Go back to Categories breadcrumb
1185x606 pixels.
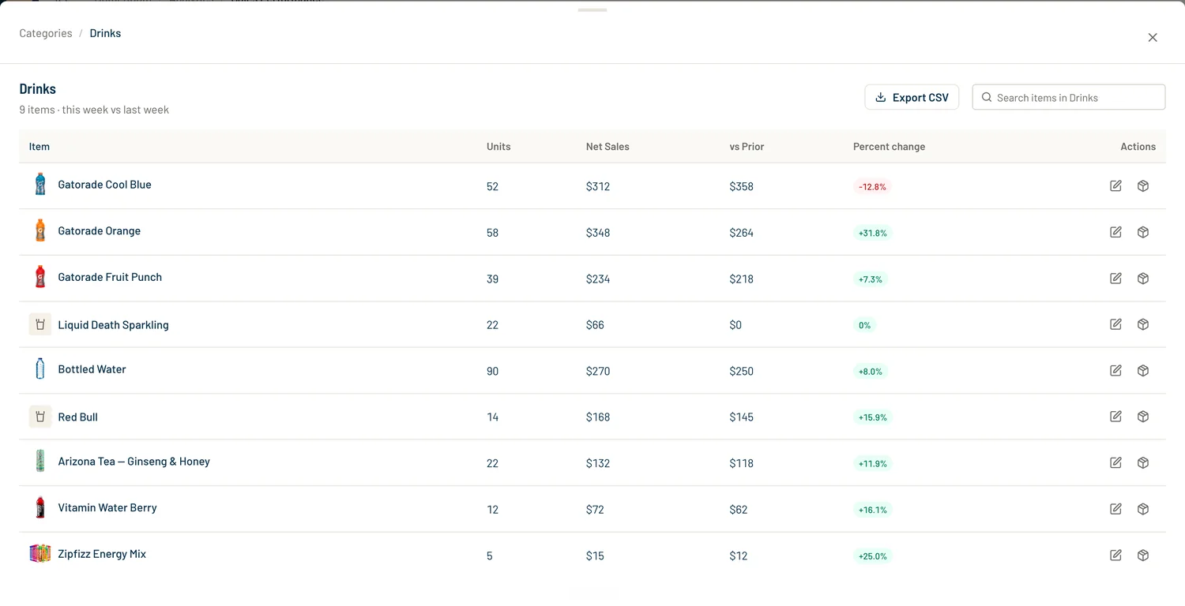(46, 33)
